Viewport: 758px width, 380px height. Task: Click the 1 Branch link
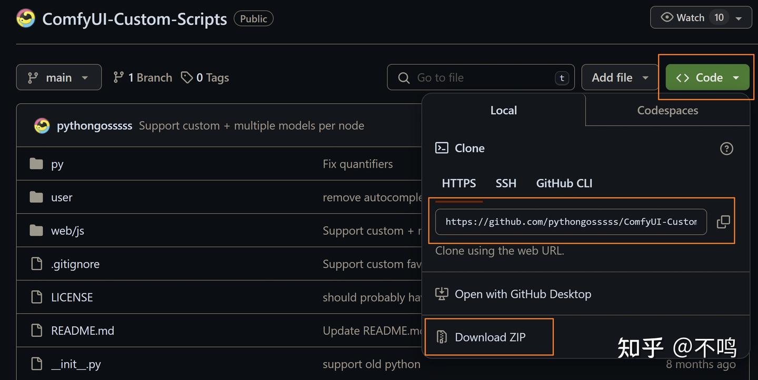click(143, 77)
